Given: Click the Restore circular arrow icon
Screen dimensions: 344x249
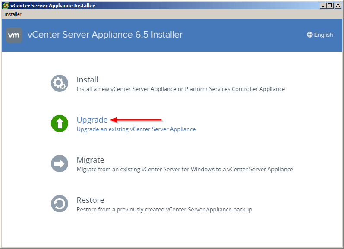Looking at the screenshot, I should click(x=60, y=204).
